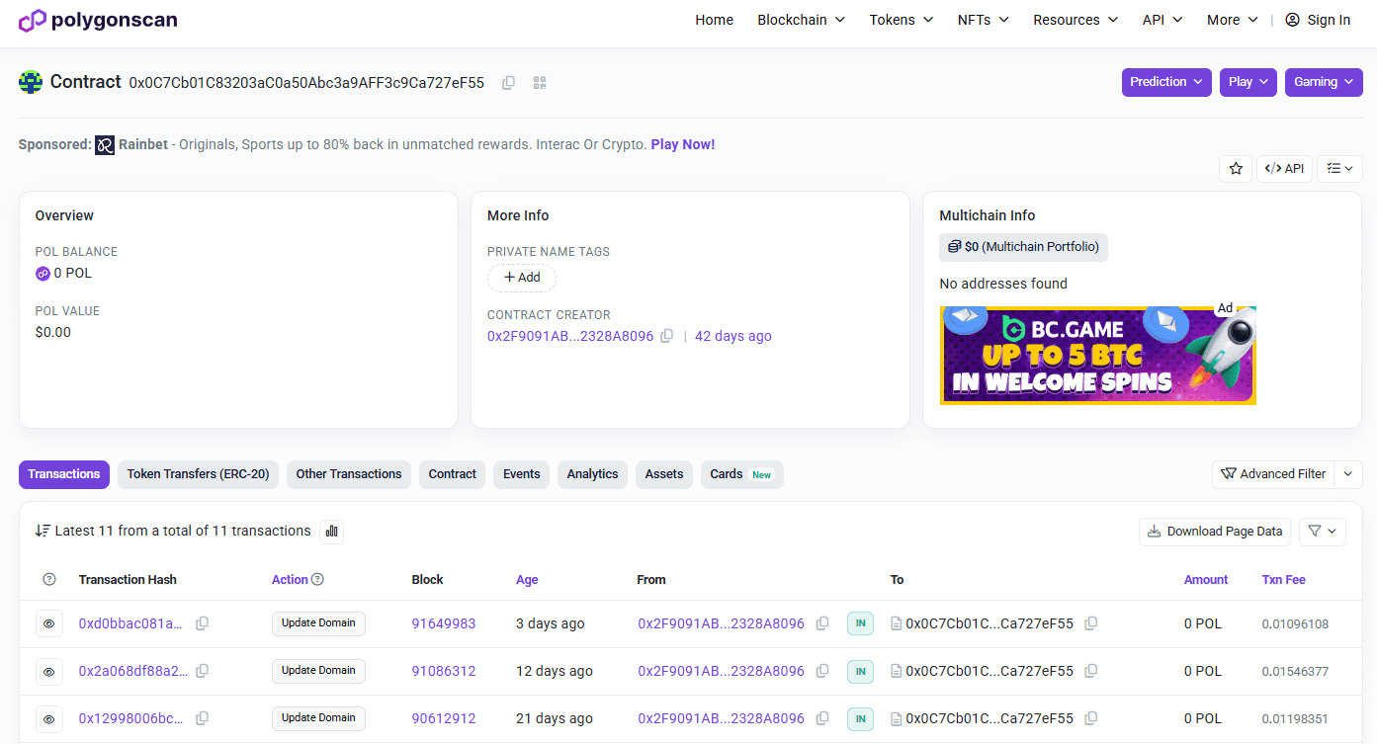Image resolution: width=1377 pixels, height=744 pixels.
Task: Copy transaction hash 0xd0bbac081a
Action: [202, 623]
